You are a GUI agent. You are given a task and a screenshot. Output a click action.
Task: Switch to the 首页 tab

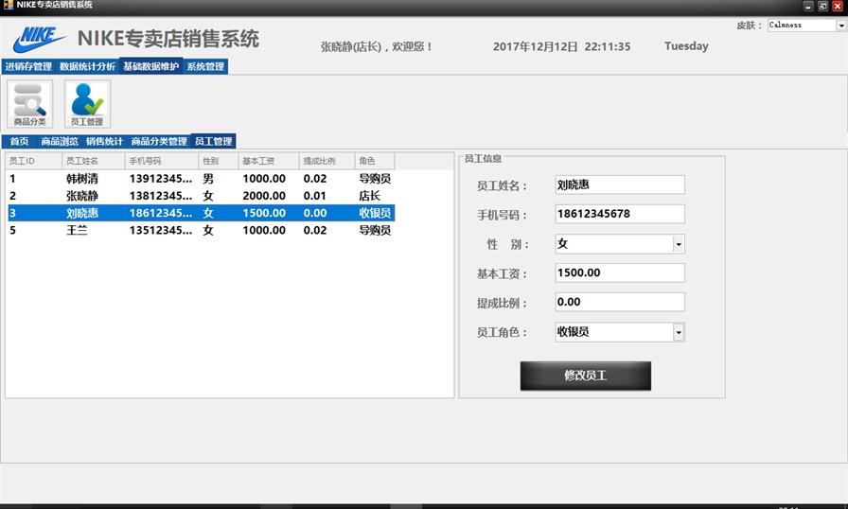click(x=20, y=141)
